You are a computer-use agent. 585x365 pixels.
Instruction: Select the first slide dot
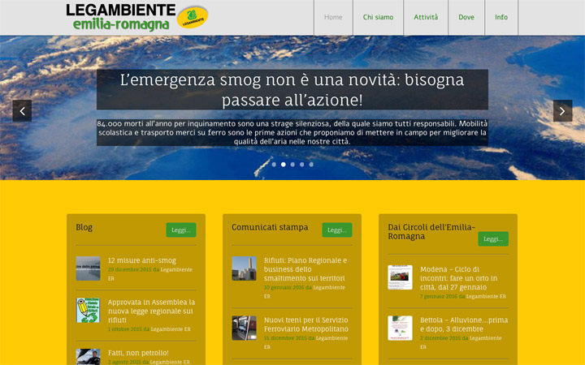274,164
